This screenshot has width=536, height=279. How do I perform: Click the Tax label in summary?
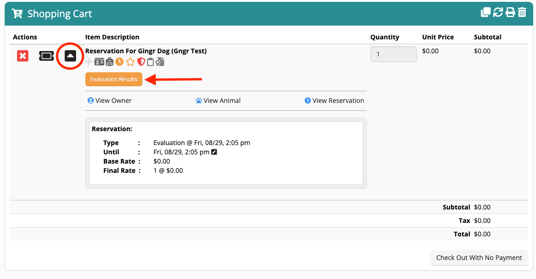465,221
